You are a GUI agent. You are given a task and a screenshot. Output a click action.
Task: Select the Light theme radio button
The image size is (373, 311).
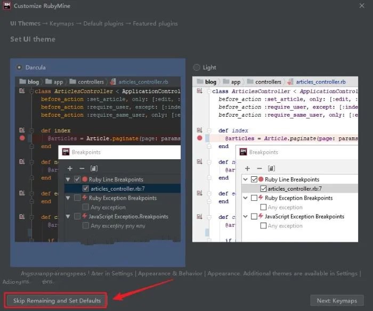(197, 68)
